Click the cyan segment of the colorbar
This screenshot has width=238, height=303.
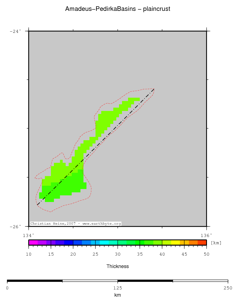point(104,242)
